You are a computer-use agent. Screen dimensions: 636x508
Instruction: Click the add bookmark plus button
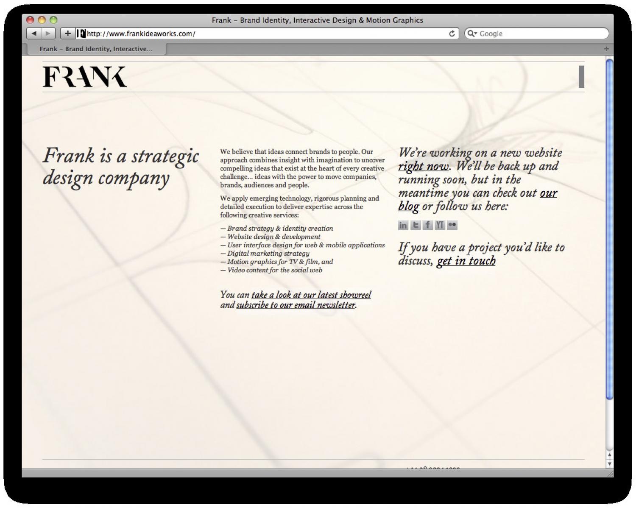(x=67, y=33)
